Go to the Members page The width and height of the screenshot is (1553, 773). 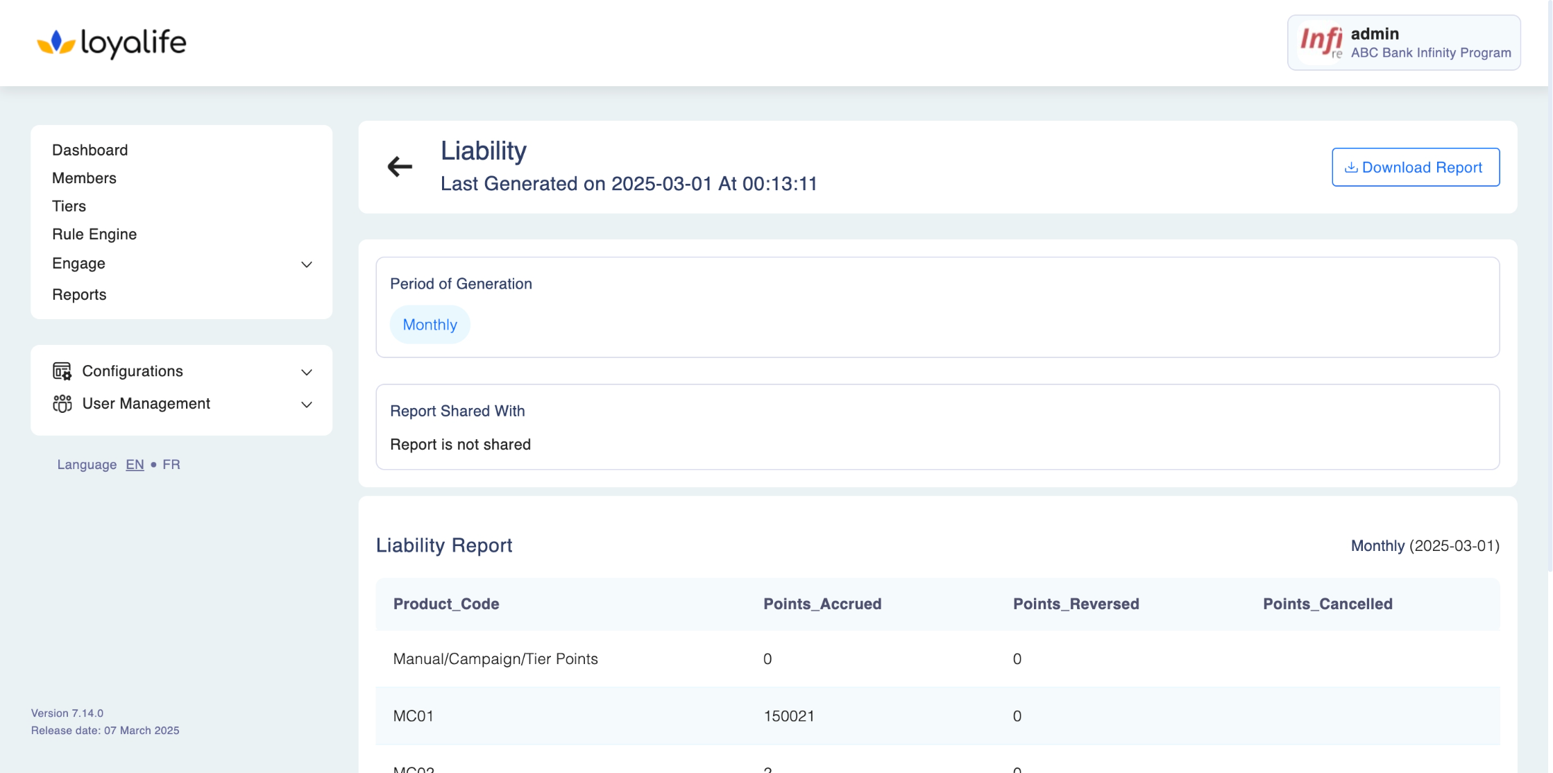click(84, 178)
